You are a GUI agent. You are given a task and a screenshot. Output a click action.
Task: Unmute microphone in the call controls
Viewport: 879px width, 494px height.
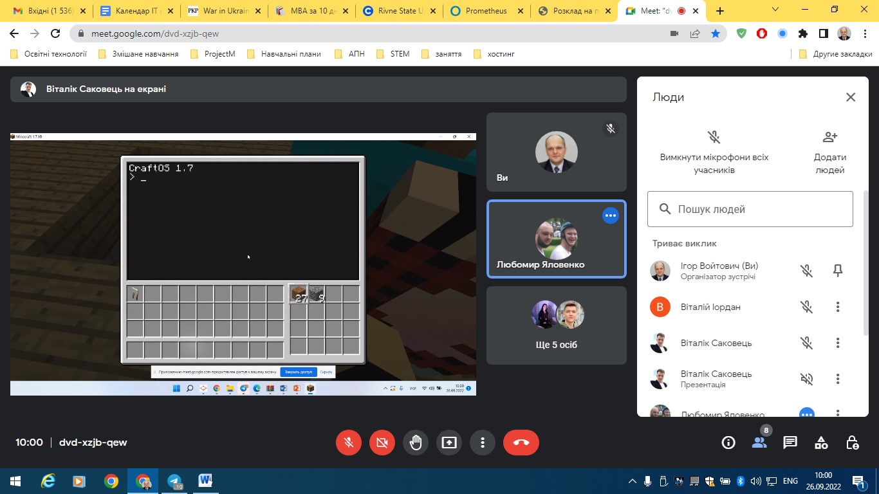(x=349, y=443)
